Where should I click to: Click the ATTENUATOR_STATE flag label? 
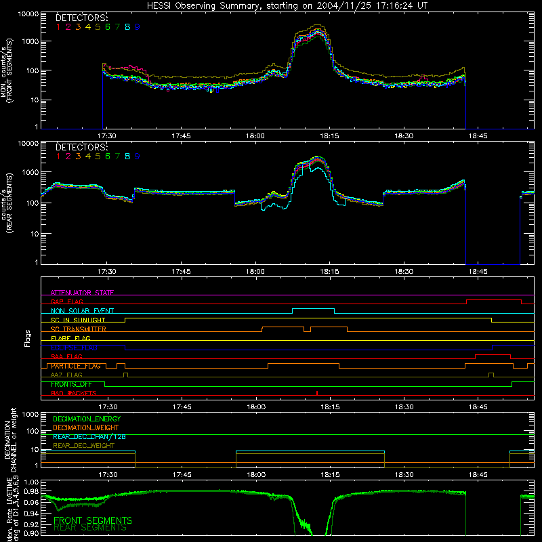pos(82,293)
